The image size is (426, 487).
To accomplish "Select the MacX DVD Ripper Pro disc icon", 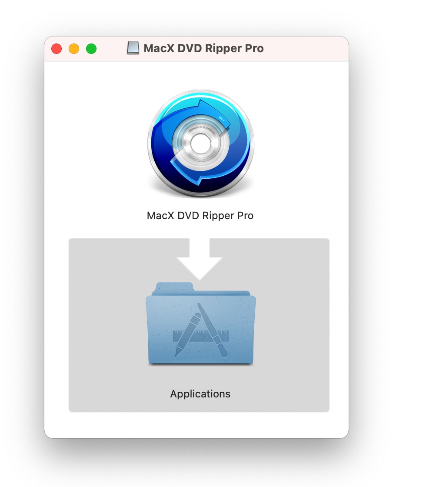I will pos(200,143).
